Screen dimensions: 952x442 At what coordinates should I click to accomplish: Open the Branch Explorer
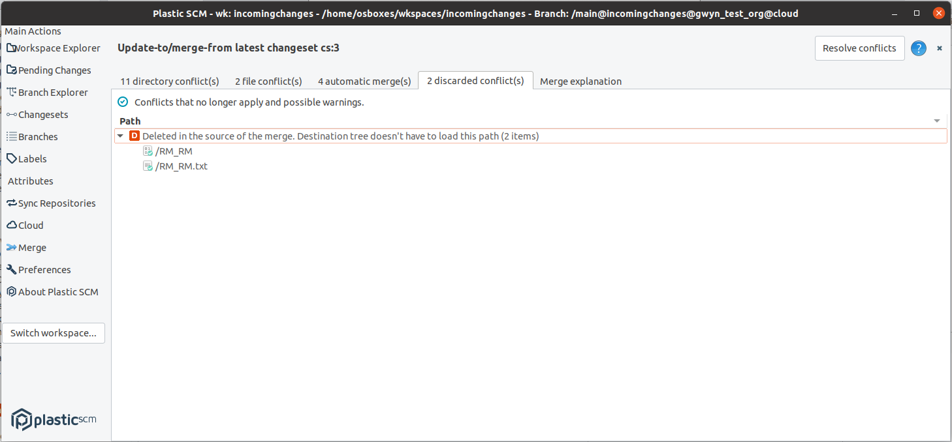pos(52,92)
